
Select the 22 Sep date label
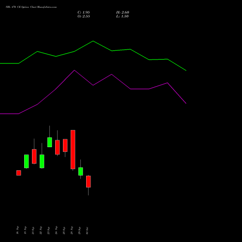[x=41, y=230]
